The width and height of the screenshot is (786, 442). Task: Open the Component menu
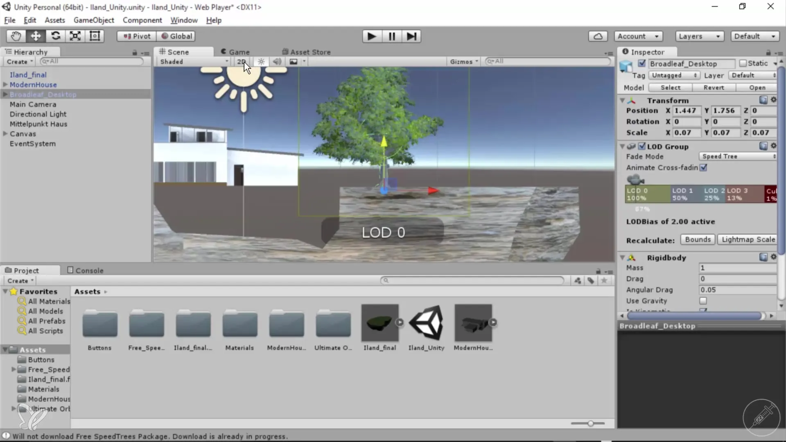142,20
